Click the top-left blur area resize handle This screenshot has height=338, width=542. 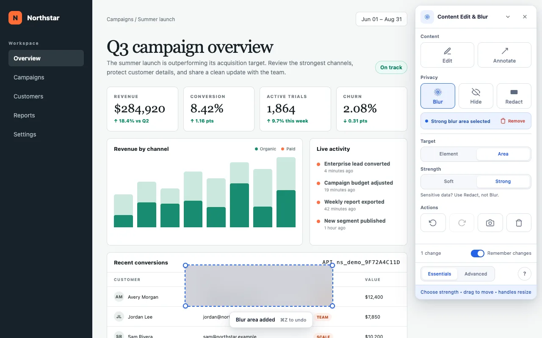[x=185, y=265]
